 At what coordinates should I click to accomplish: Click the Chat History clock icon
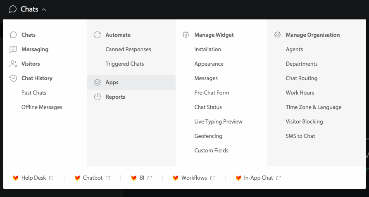(x=13, y=78)
